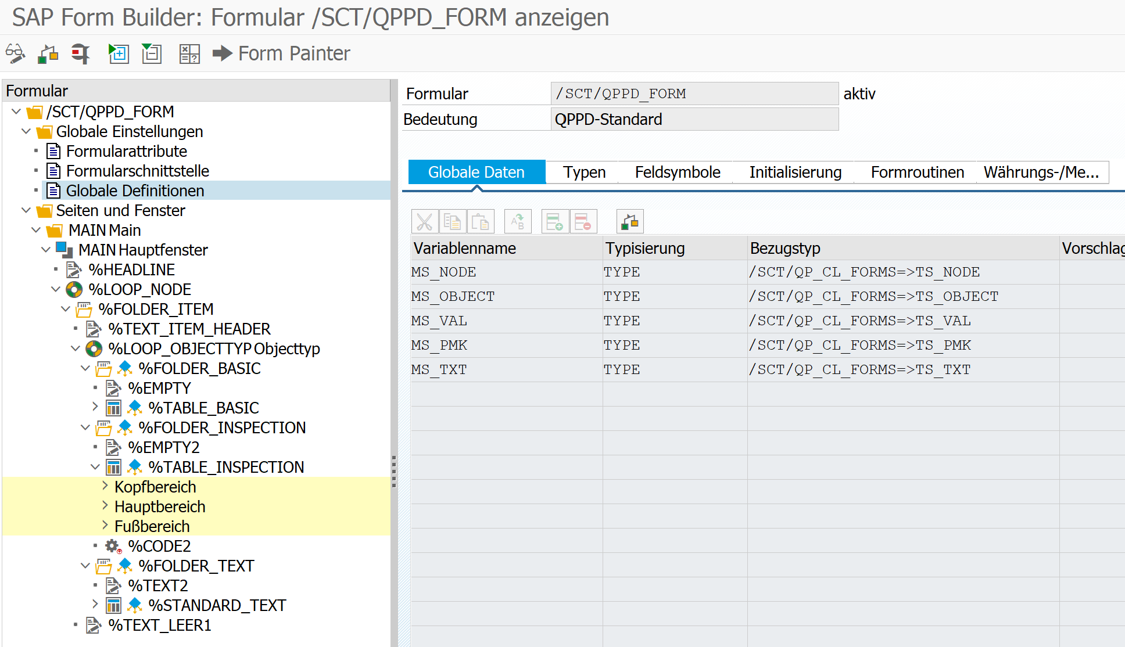Click the Variablenname column header

click(506, 248)
